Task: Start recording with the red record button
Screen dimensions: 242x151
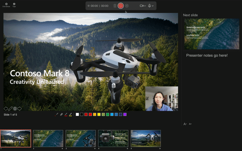Action: 121,6
